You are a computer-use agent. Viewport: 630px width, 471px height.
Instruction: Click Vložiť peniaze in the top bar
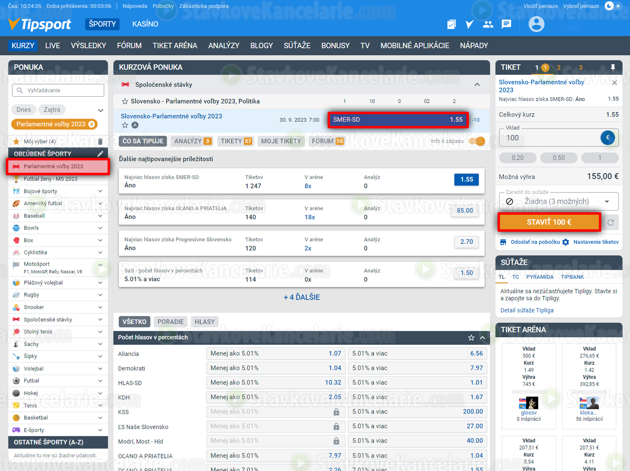pos(540,6)
